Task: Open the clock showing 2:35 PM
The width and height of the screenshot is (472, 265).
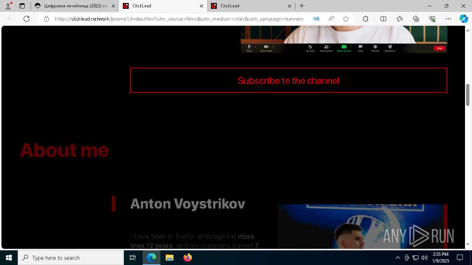Action: coord(441,258)
